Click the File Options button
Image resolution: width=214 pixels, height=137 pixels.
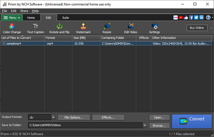(74, 117)
